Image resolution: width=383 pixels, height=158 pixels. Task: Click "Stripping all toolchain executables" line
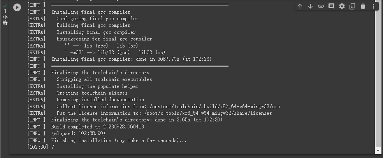[x=104, y=79]
